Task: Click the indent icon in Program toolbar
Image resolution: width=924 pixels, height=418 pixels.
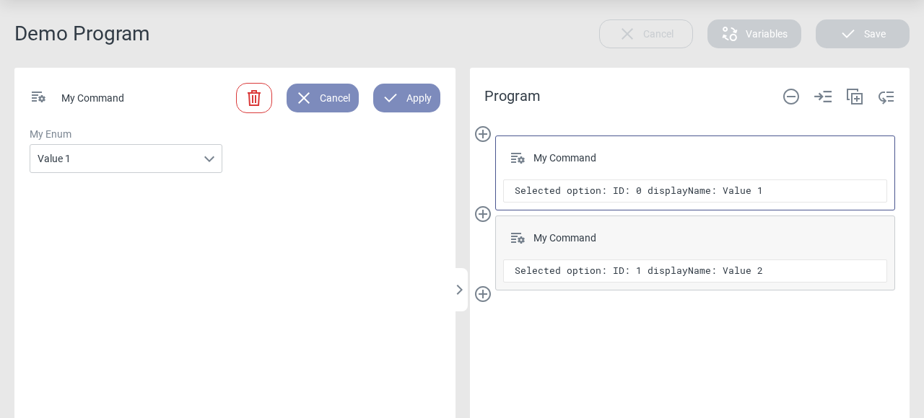Action: (823, 97)
